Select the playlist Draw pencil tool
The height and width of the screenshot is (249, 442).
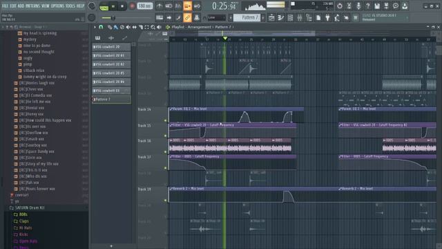click(x=110, y=27)
